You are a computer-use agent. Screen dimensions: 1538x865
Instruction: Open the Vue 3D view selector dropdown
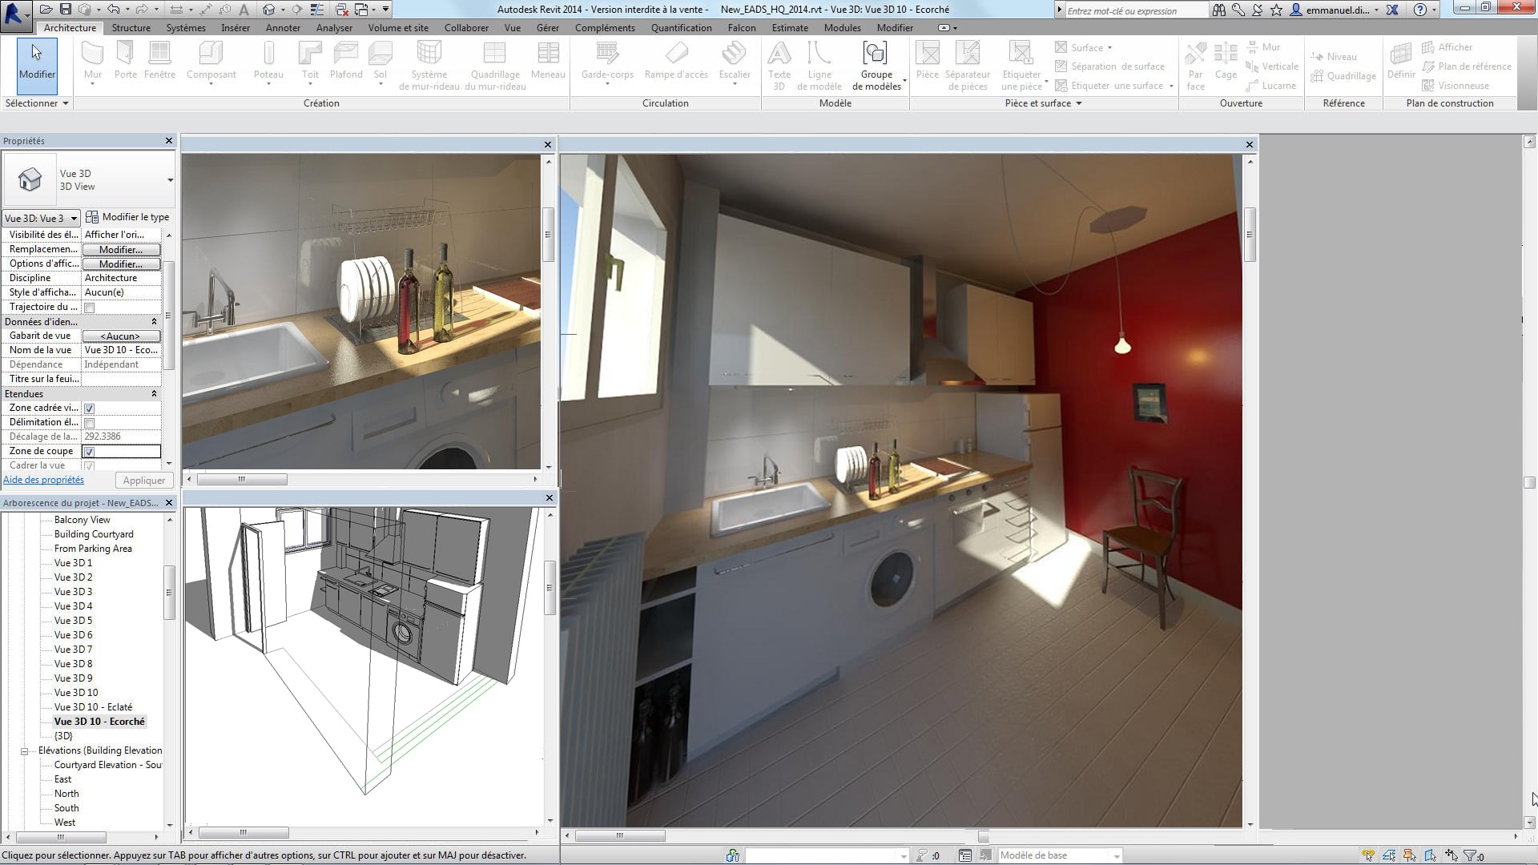(41, 218)
